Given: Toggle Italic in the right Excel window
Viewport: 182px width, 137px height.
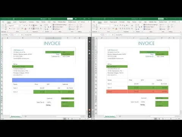Looking at the screenshot, I should tap(103, 29).
